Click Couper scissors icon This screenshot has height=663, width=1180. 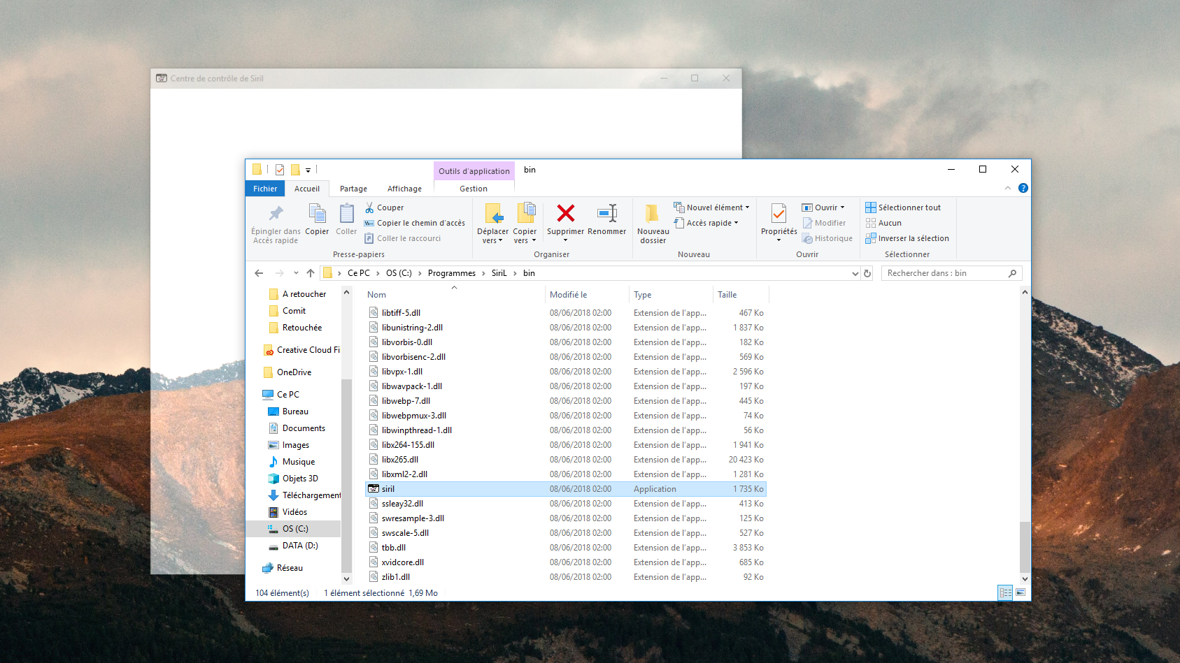pyautogui.click(x=369, y=207)
